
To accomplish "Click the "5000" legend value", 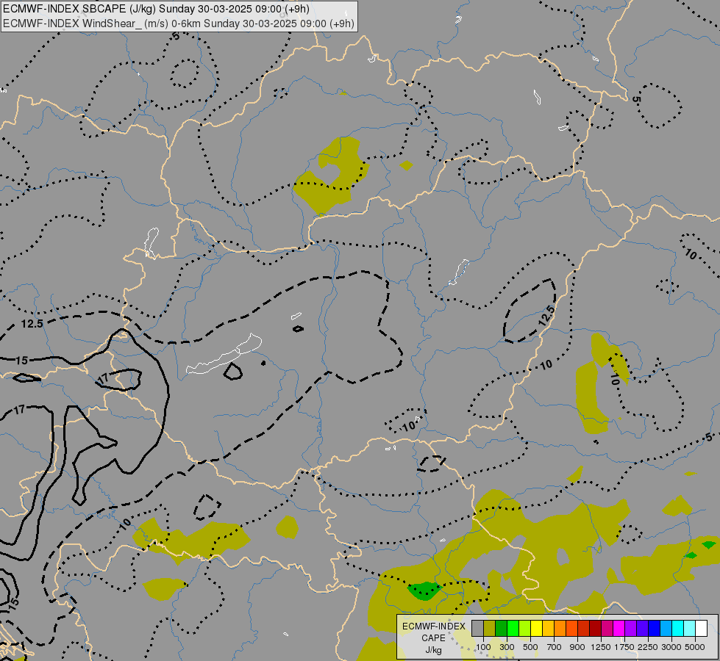I will pyautogui.click(x=695, y=647).
